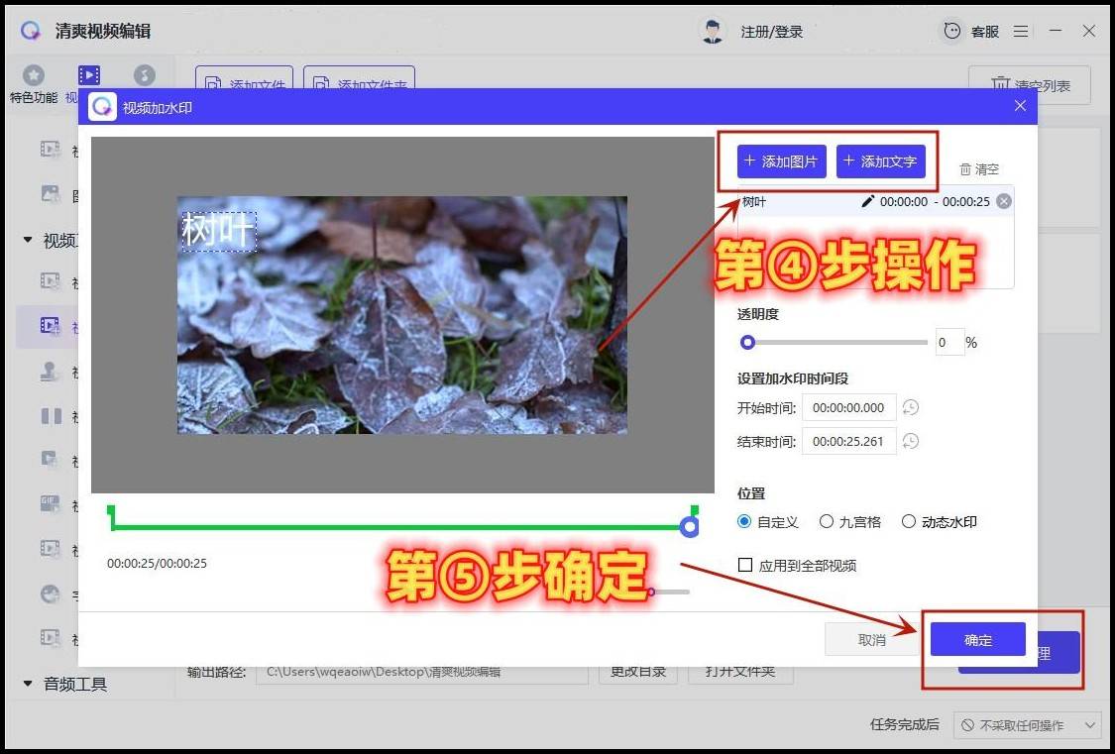Click the green end marker on timeline
Viewport: 1115px width, 754px height.
tap(695, 511)
